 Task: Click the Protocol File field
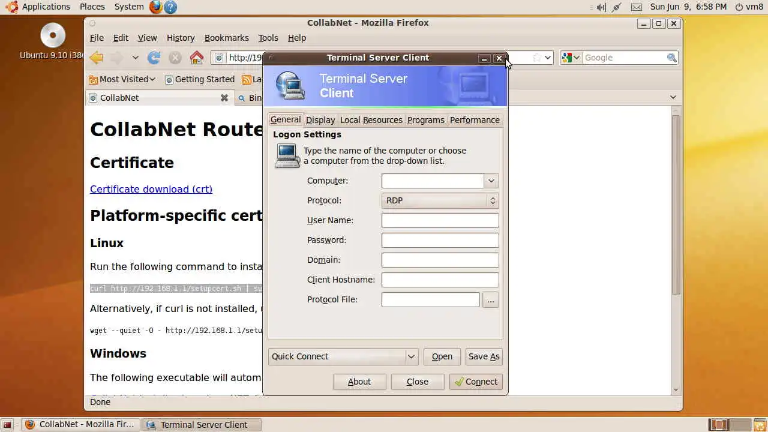click(x=430, y=299)
